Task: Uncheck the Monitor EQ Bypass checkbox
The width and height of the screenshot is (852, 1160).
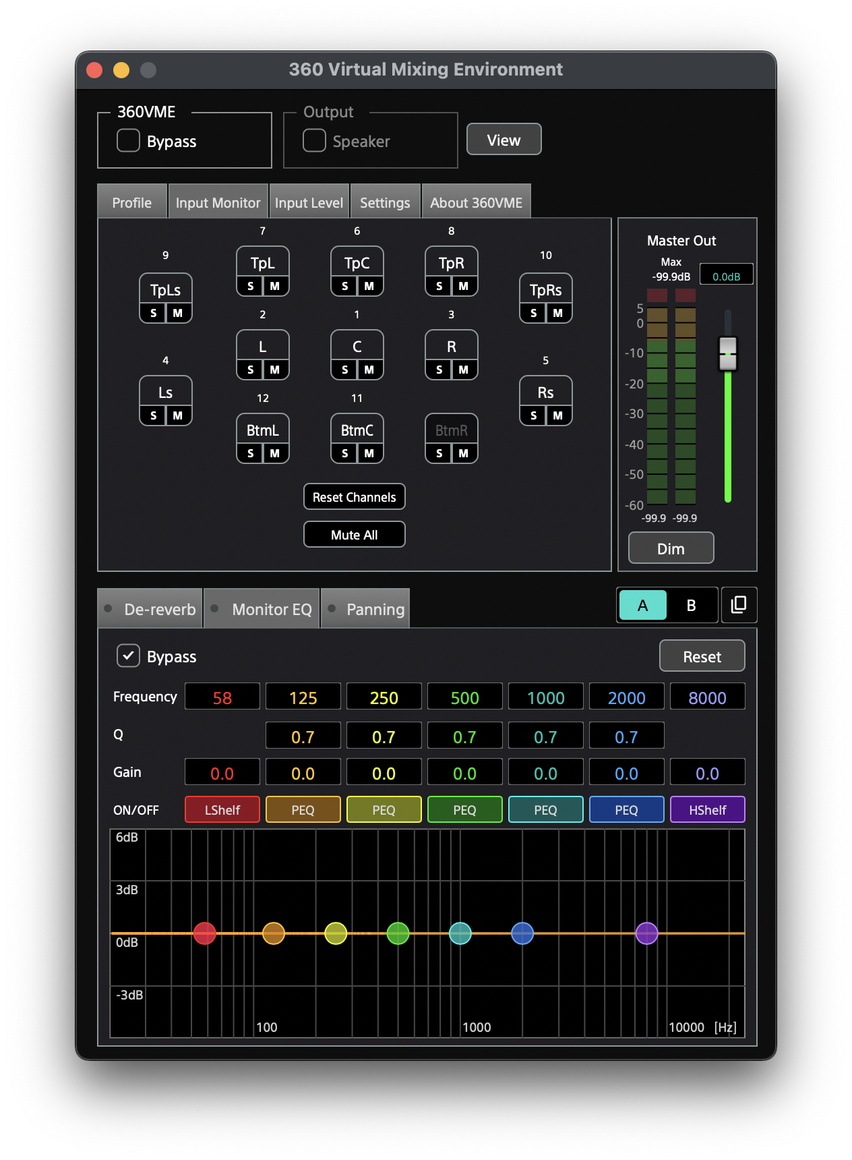Action: click(128, 656)
